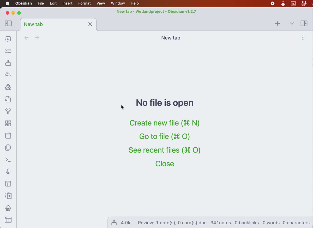This screenshot has height=228, width=313.
Task: Open the Apple menu
Action: (x=7, y=3)
